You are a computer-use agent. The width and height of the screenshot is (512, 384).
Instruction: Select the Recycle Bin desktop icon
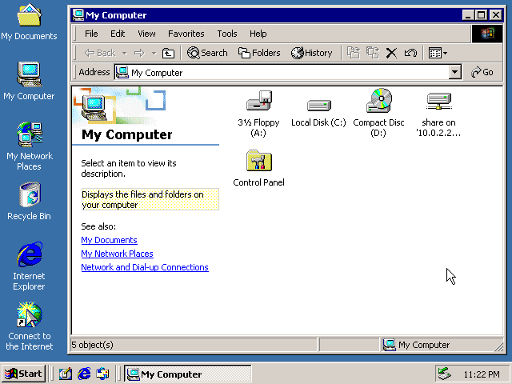(29, 201)
